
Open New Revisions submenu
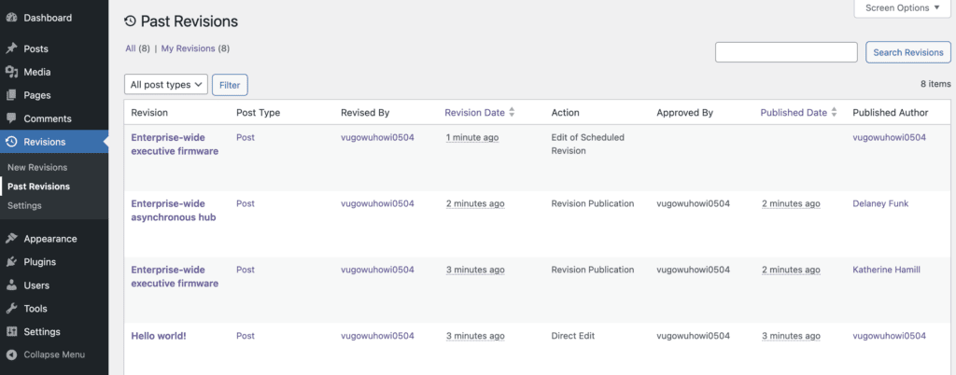[37, 167]
